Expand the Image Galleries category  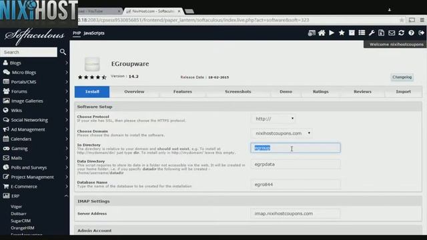35,101
